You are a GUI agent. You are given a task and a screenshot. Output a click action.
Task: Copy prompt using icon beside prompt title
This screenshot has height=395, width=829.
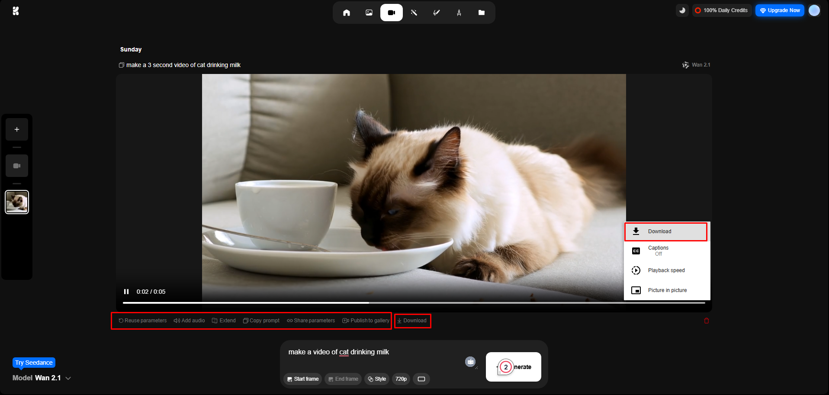point(122,65)
